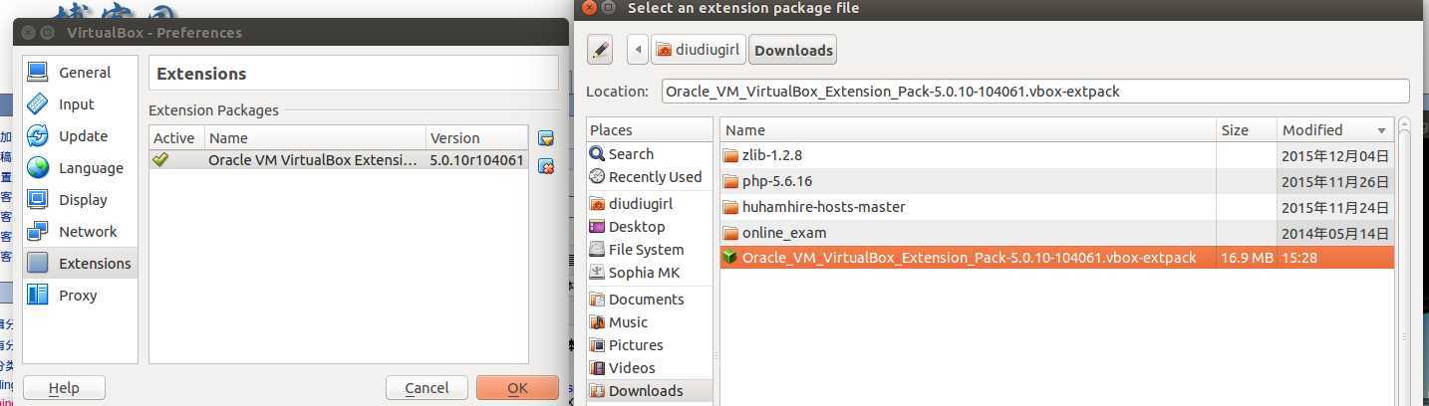Viewport: 1429px width, 406px height.
Task: Open Display preferences section
Action: pos(80,199)
